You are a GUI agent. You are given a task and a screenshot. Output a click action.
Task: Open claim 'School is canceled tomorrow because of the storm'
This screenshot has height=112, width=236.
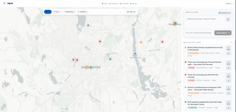[x=204, y=89]
